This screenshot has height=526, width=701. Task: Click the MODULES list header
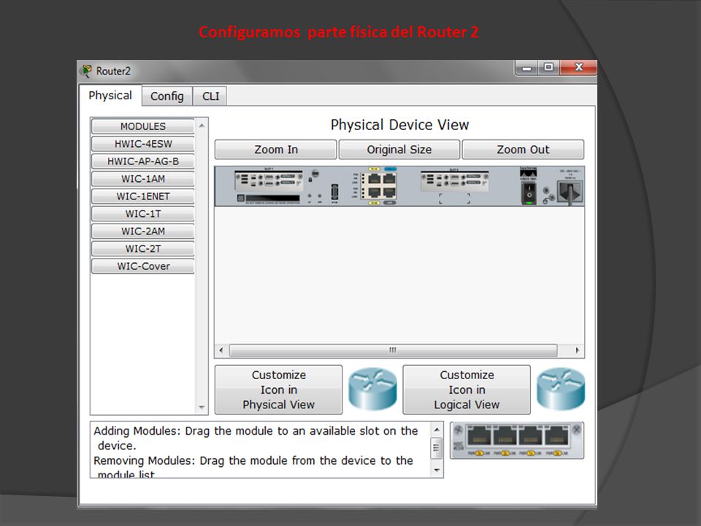click(143, 126)
